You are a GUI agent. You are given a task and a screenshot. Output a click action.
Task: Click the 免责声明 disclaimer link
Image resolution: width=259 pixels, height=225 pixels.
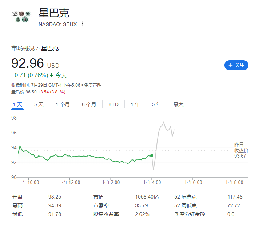coord(93,85)
